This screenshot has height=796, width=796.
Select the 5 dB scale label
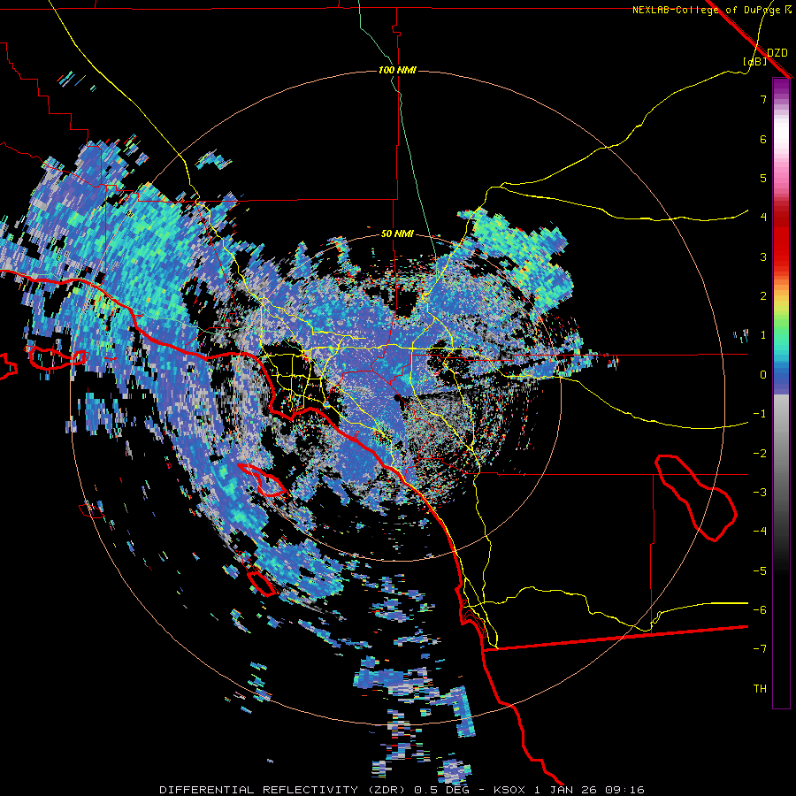763,178
